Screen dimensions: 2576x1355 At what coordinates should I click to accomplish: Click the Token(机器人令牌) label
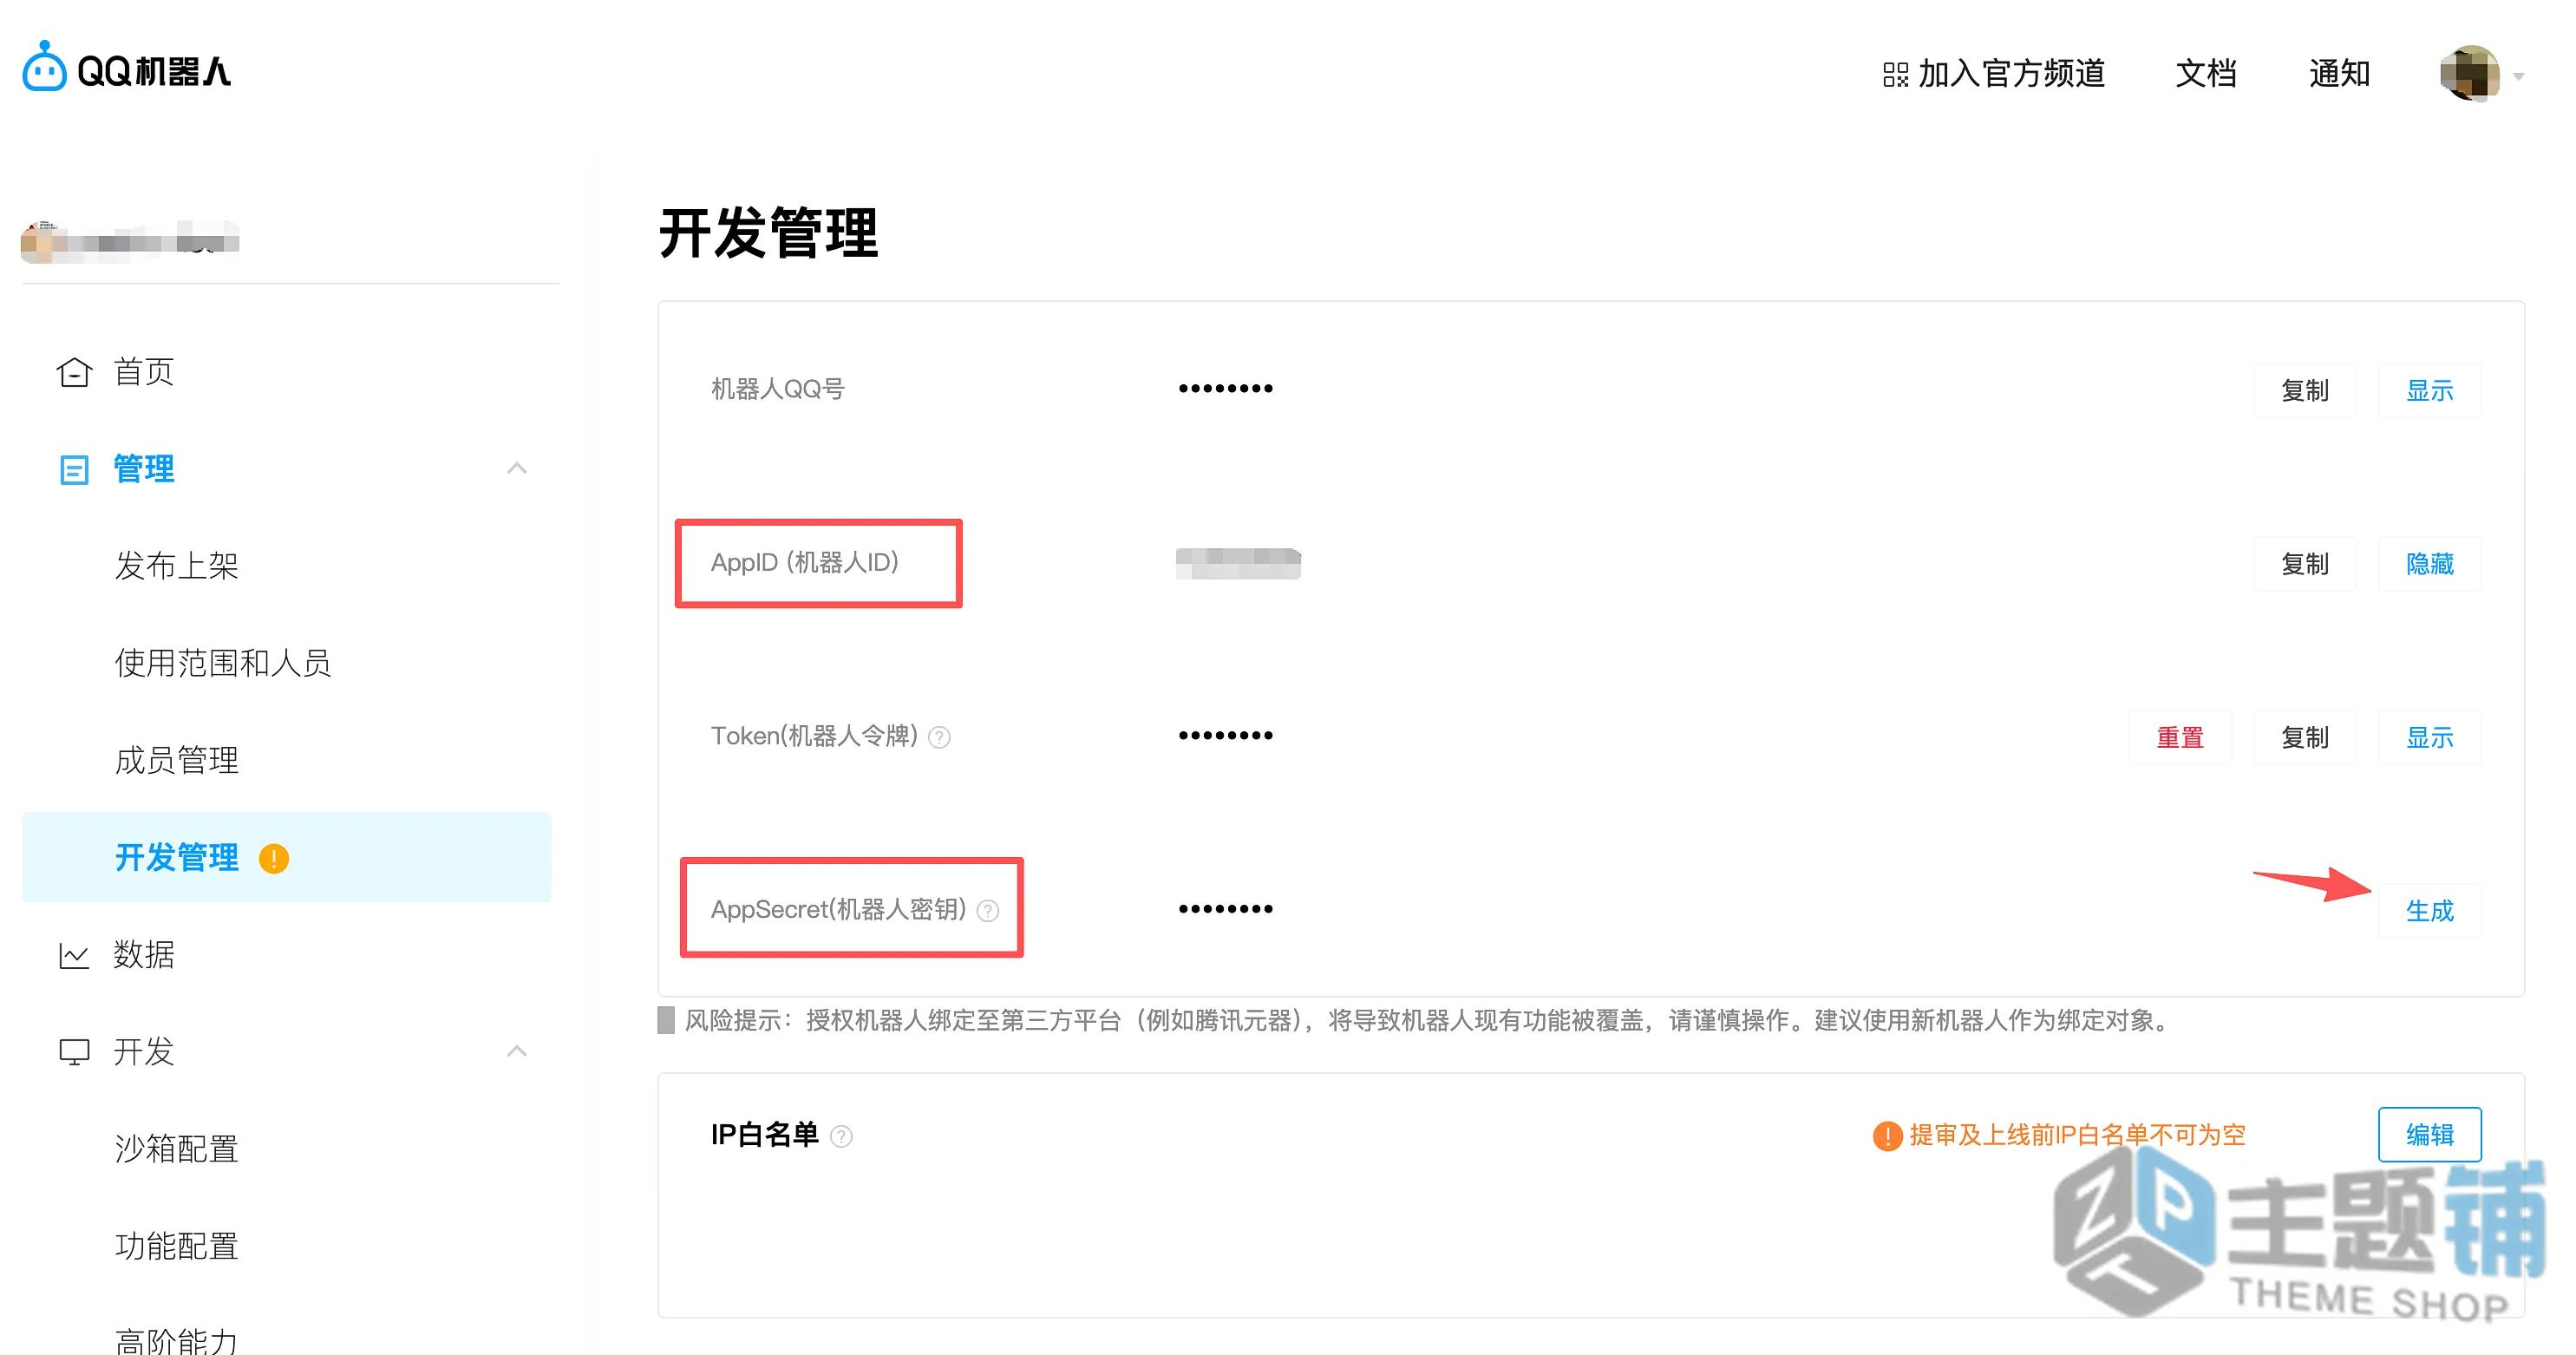814,736
